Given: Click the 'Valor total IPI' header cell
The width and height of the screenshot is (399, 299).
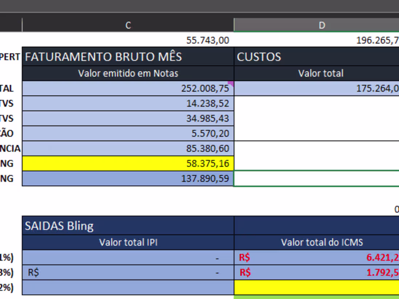Looking at the screenshot, I should click(x=128, y=242).
